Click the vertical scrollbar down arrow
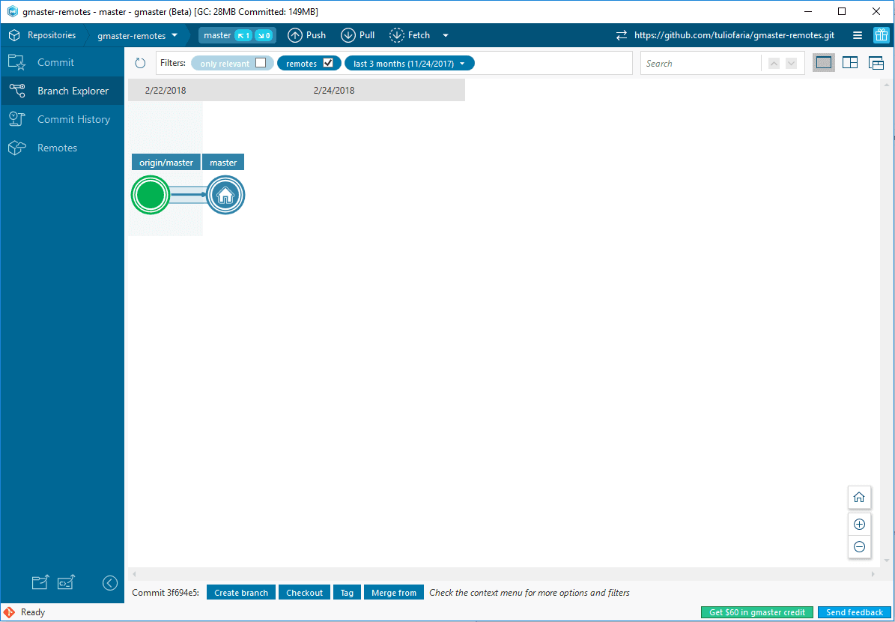This screenshot has width=895, height=622. pos(887,561)
